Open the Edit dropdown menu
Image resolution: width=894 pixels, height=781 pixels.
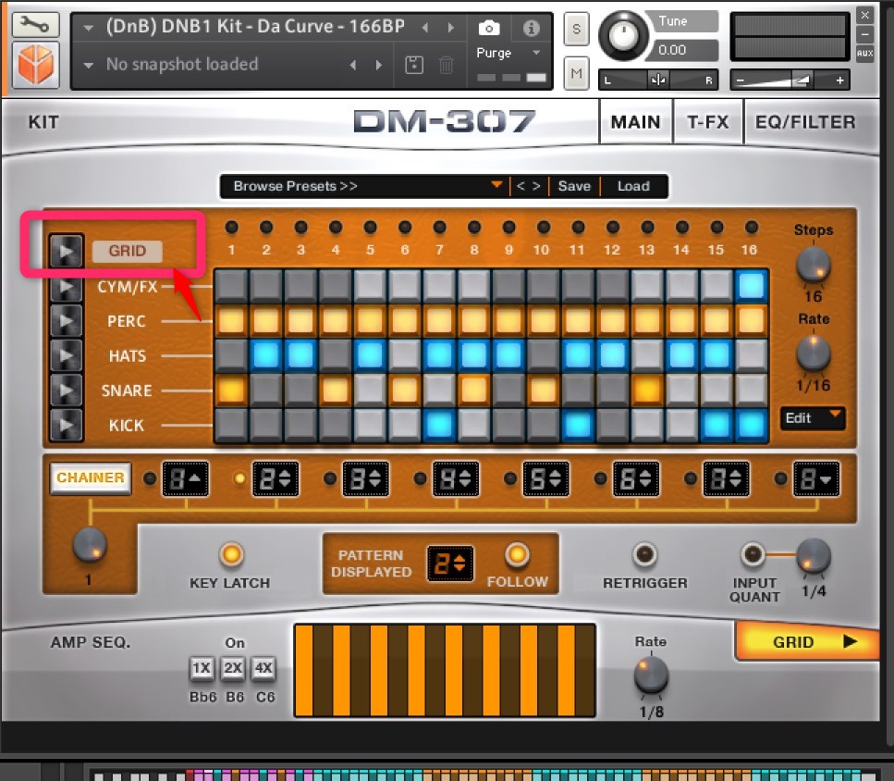813,417
